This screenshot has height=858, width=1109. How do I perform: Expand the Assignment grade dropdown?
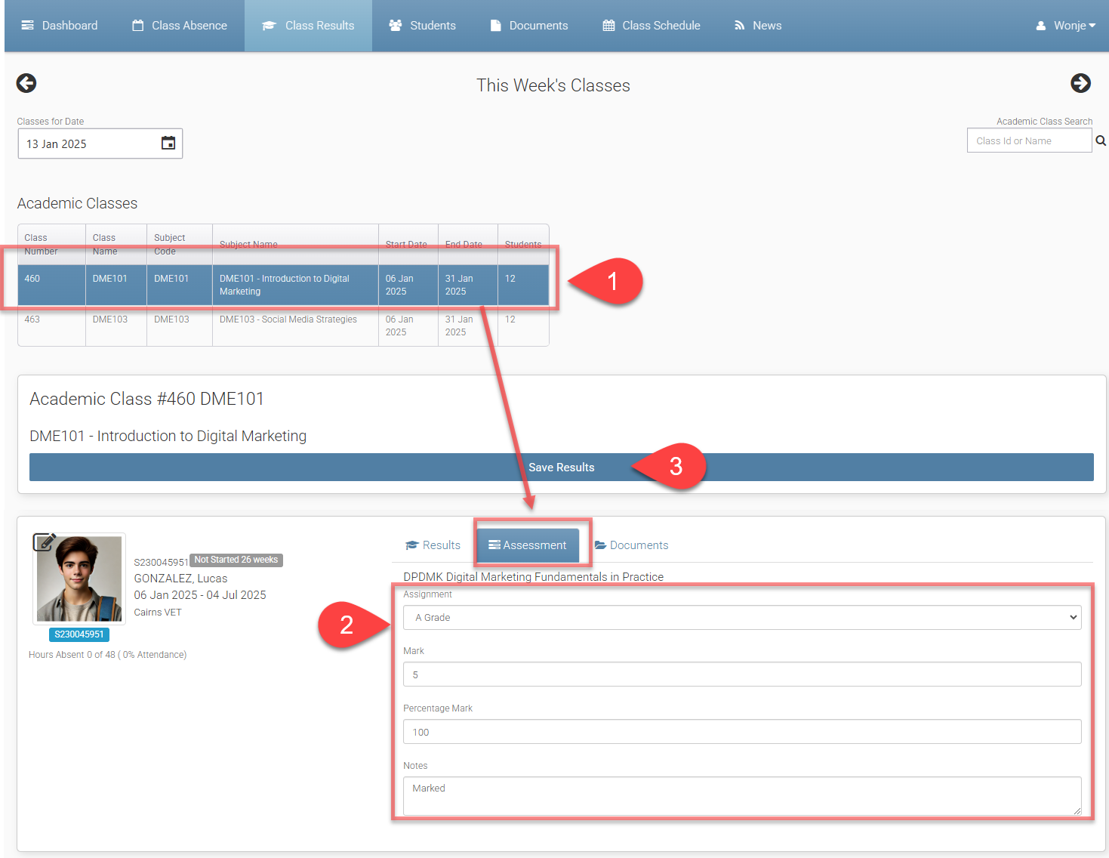click(741, 617)
